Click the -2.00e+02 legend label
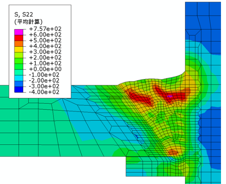The image size is (226, 184). tap(44, 80)
